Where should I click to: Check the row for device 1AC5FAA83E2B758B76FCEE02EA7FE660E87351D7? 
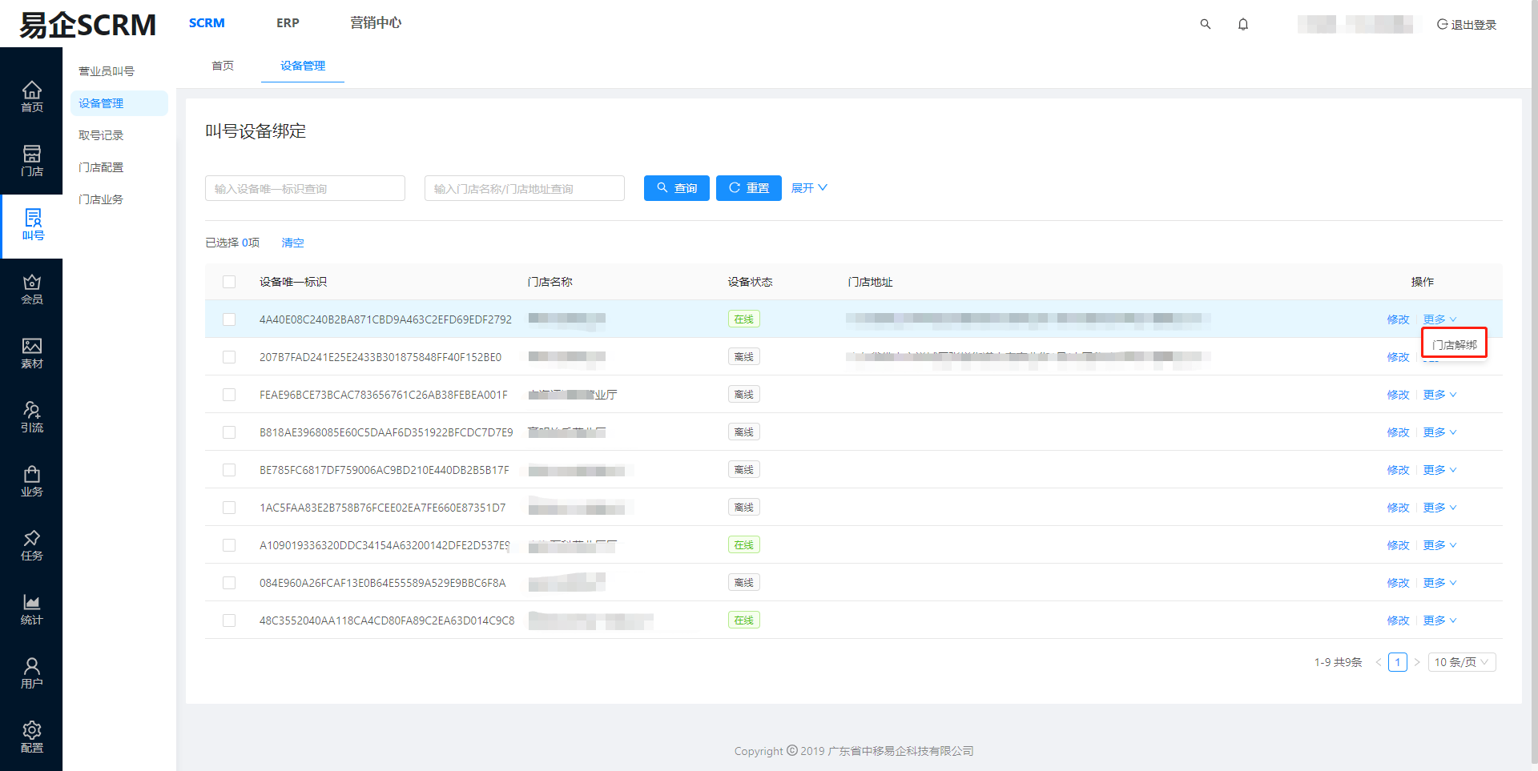229,508
